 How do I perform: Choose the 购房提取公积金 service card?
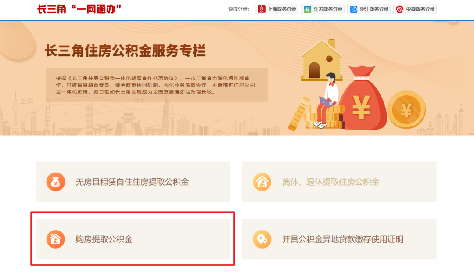coord(133,239)
